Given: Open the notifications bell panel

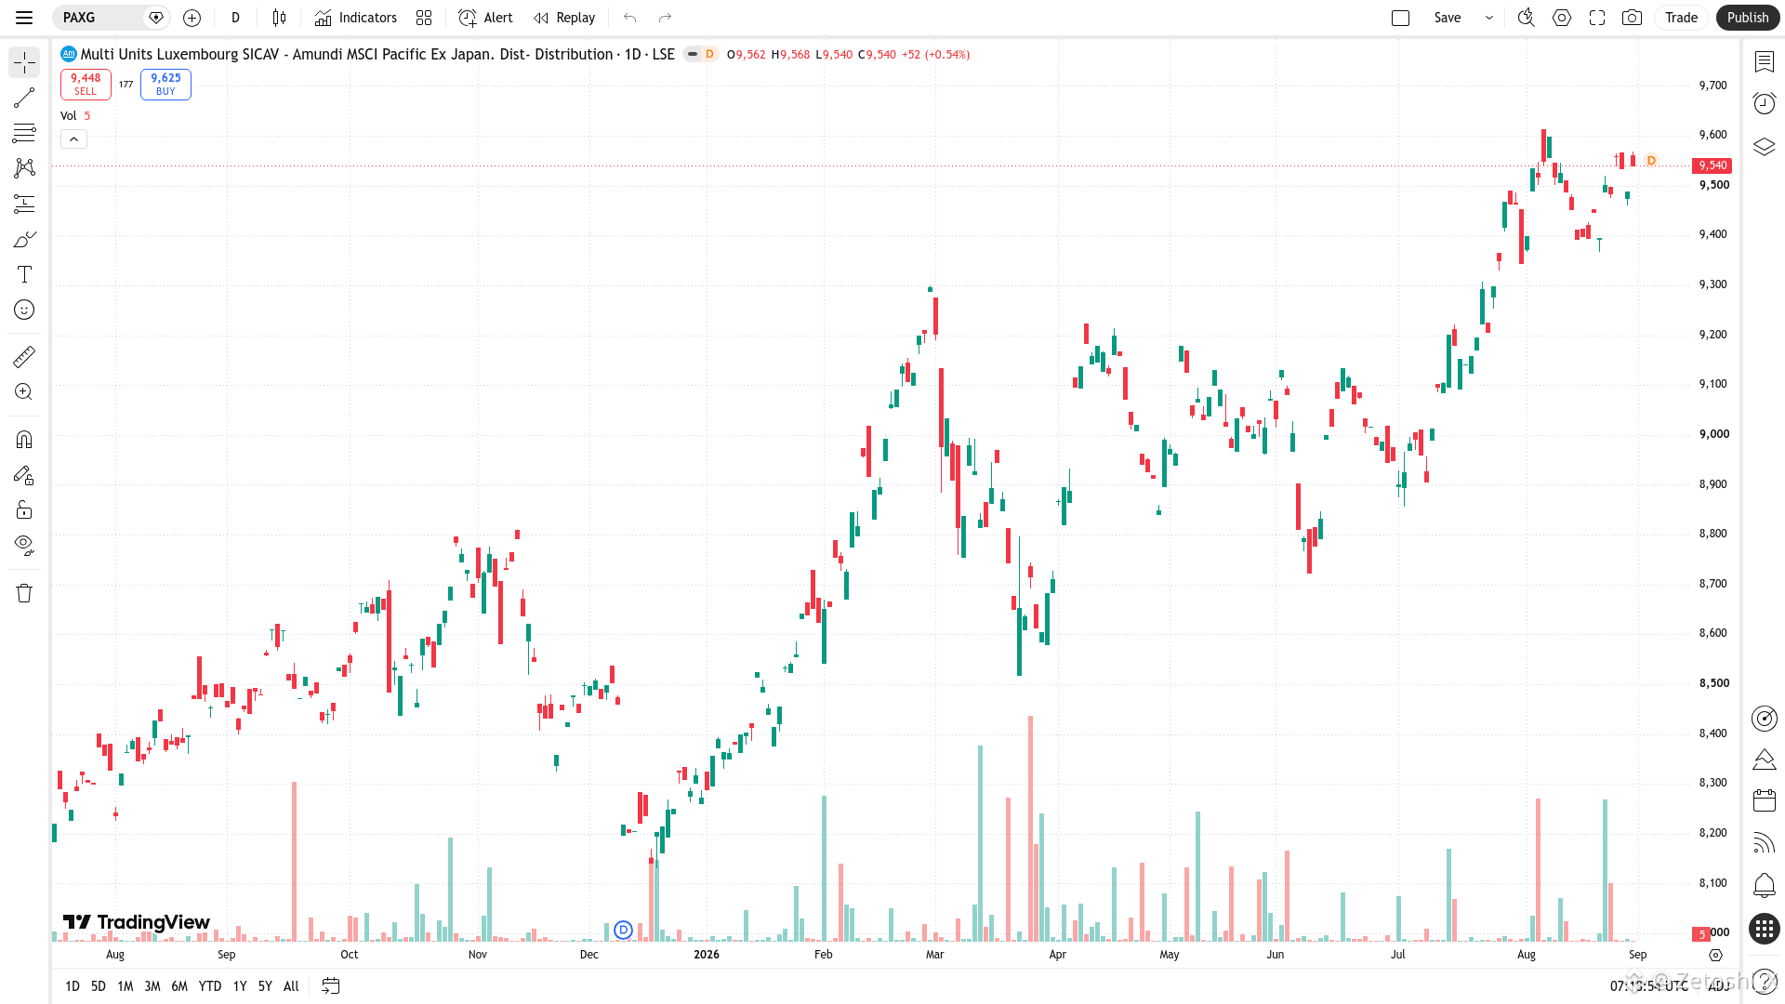Looking at the screenshot, I should (1765, 885).
